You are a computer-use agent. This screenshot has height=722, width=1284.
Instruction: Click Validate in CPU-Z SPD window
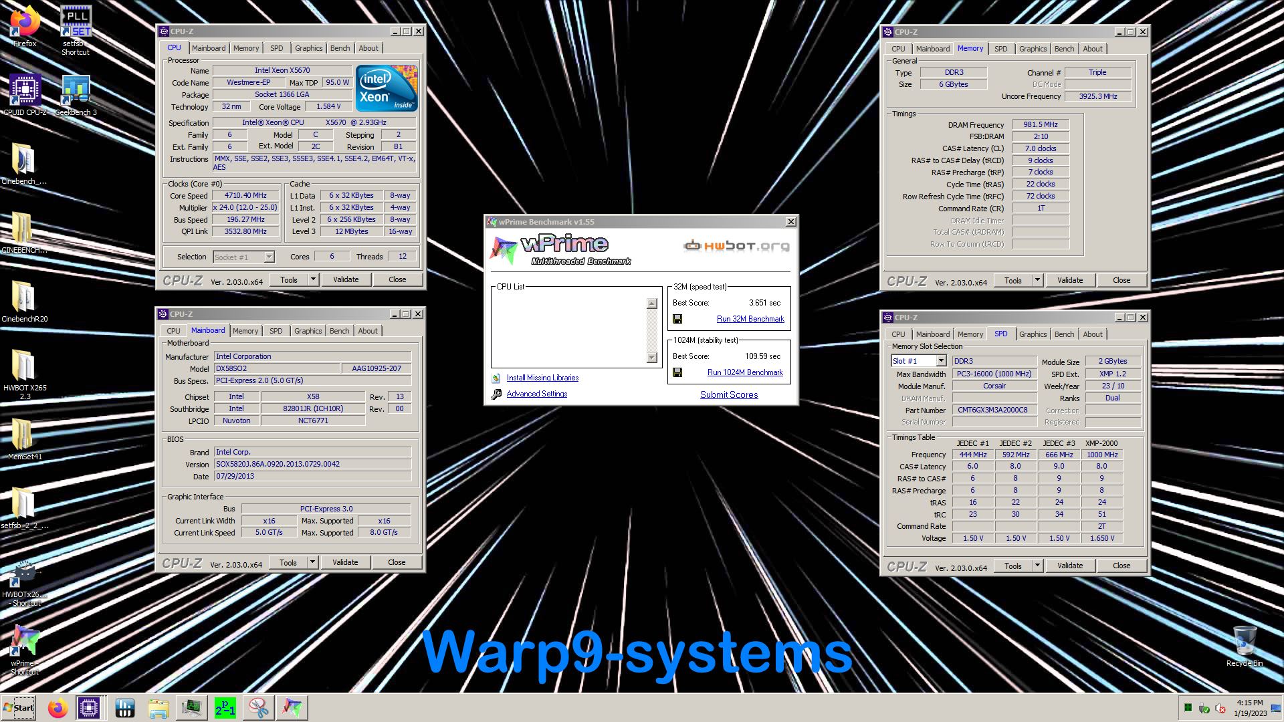1070,566
